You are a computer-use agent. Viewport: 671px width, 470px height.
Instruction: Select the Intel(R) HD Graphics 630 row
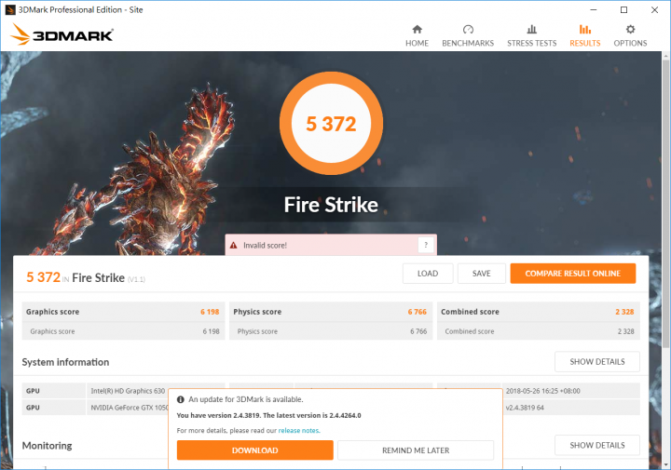tap(123, 391)
